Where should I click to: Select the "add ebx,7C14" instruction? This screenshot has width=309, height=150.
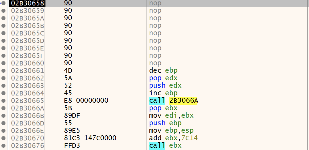(173, 138)
